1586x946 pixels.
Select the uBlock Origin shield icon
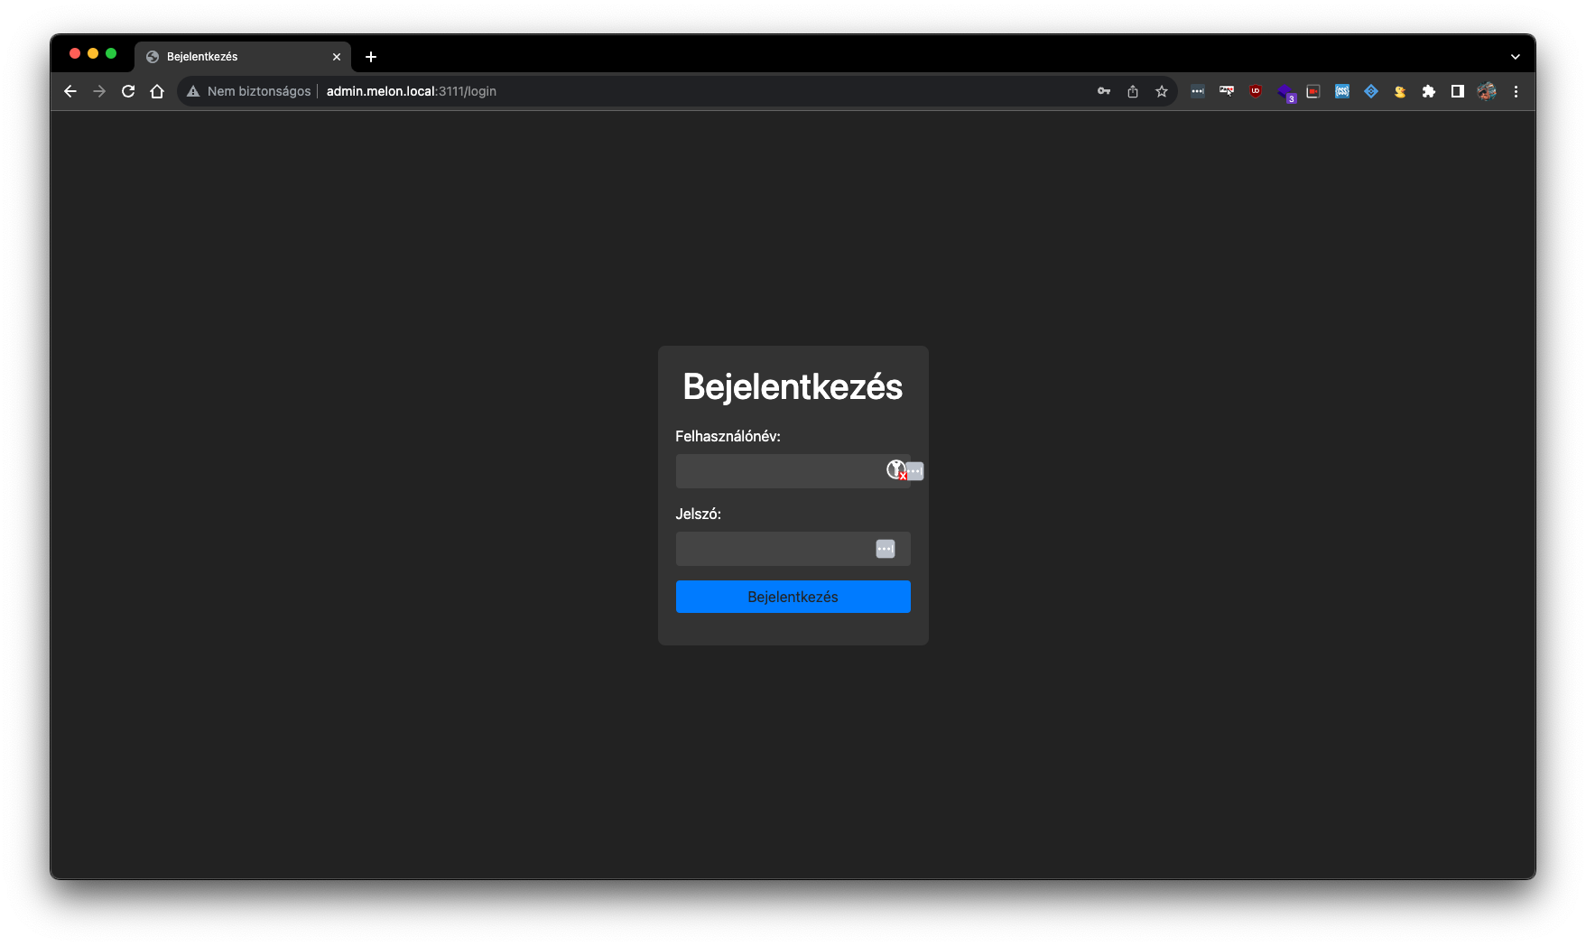(1255, 91)
